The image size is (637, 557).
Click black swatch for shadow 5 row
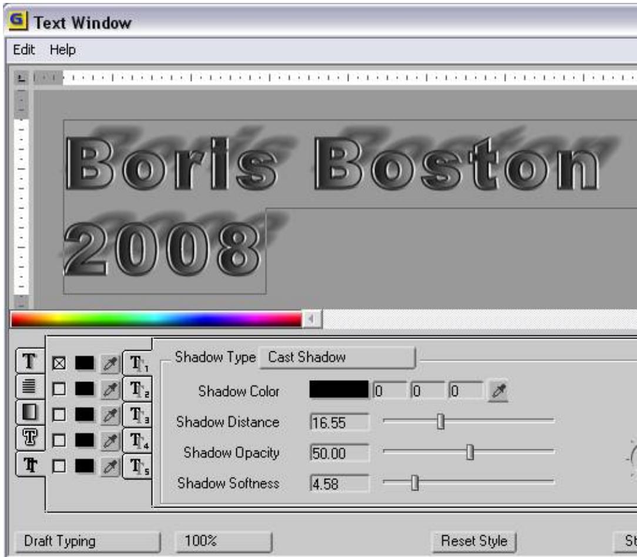coord(85,465)
